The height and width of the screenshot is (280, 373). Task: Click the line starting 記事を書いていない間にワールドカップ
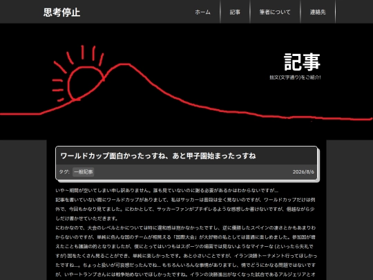coord(185,200)
